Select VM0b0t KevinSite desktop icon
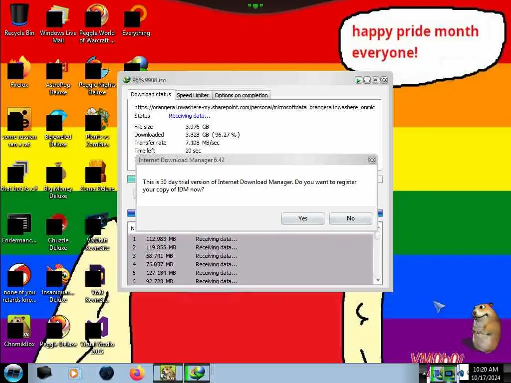Screen dimensions: 511x383 click(x=97, y=231)
